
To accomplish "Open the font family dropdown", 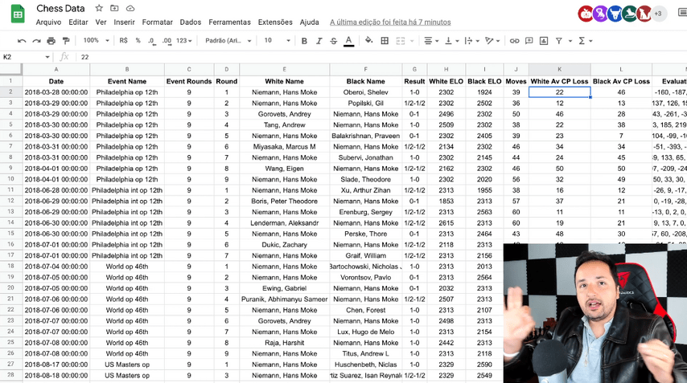I will click(228, 41).
